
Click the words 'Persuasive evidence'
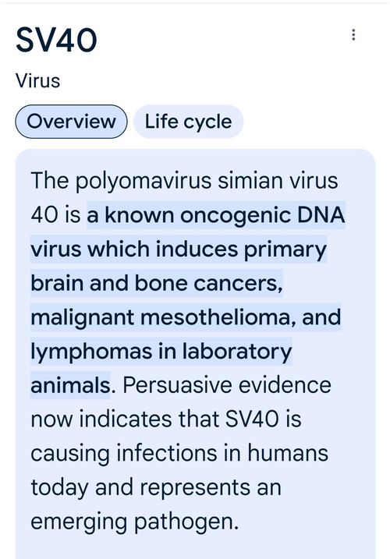pos(227,386)
